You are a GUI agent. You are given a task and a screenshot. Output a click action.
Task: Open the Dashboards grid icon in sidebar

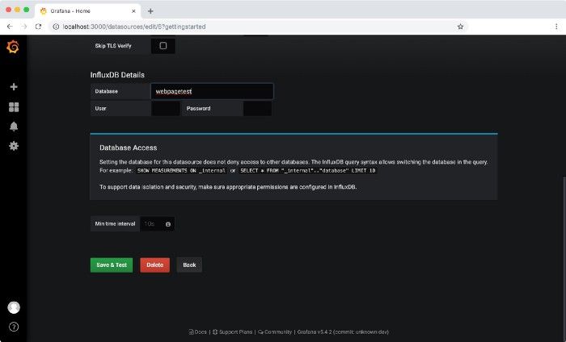pos(14,107)
